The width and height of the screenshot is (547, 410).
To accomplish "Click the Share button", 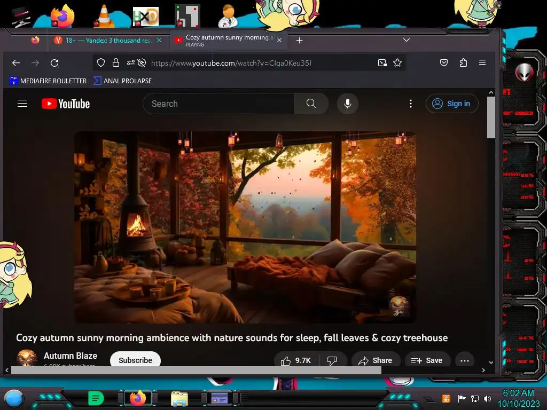I will [376, 360].
